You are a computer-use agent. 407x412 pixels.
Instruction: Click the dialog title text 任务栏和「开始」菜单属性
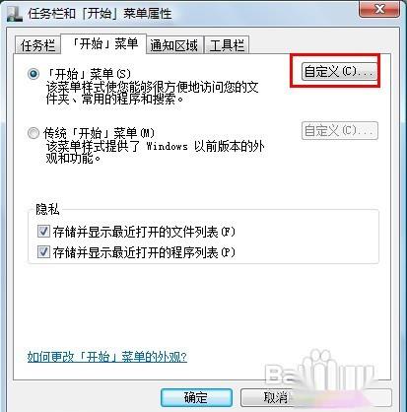[x=100, y=14]
